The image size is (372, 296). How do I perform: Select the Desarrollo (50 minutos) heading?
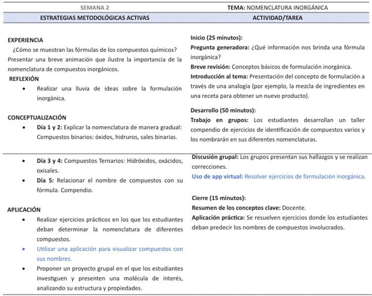click(223, 110)
